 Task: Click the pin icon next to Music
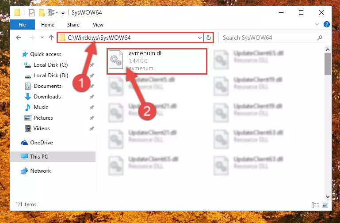coord(92,107)
